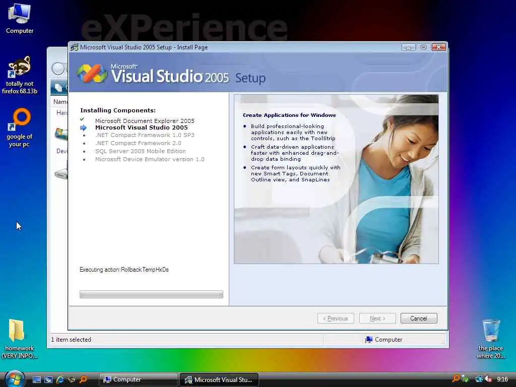This screenshot has height=387, width=516.
Task: Open the 'google of your pc' shortcut
Action: pos(20,127)
